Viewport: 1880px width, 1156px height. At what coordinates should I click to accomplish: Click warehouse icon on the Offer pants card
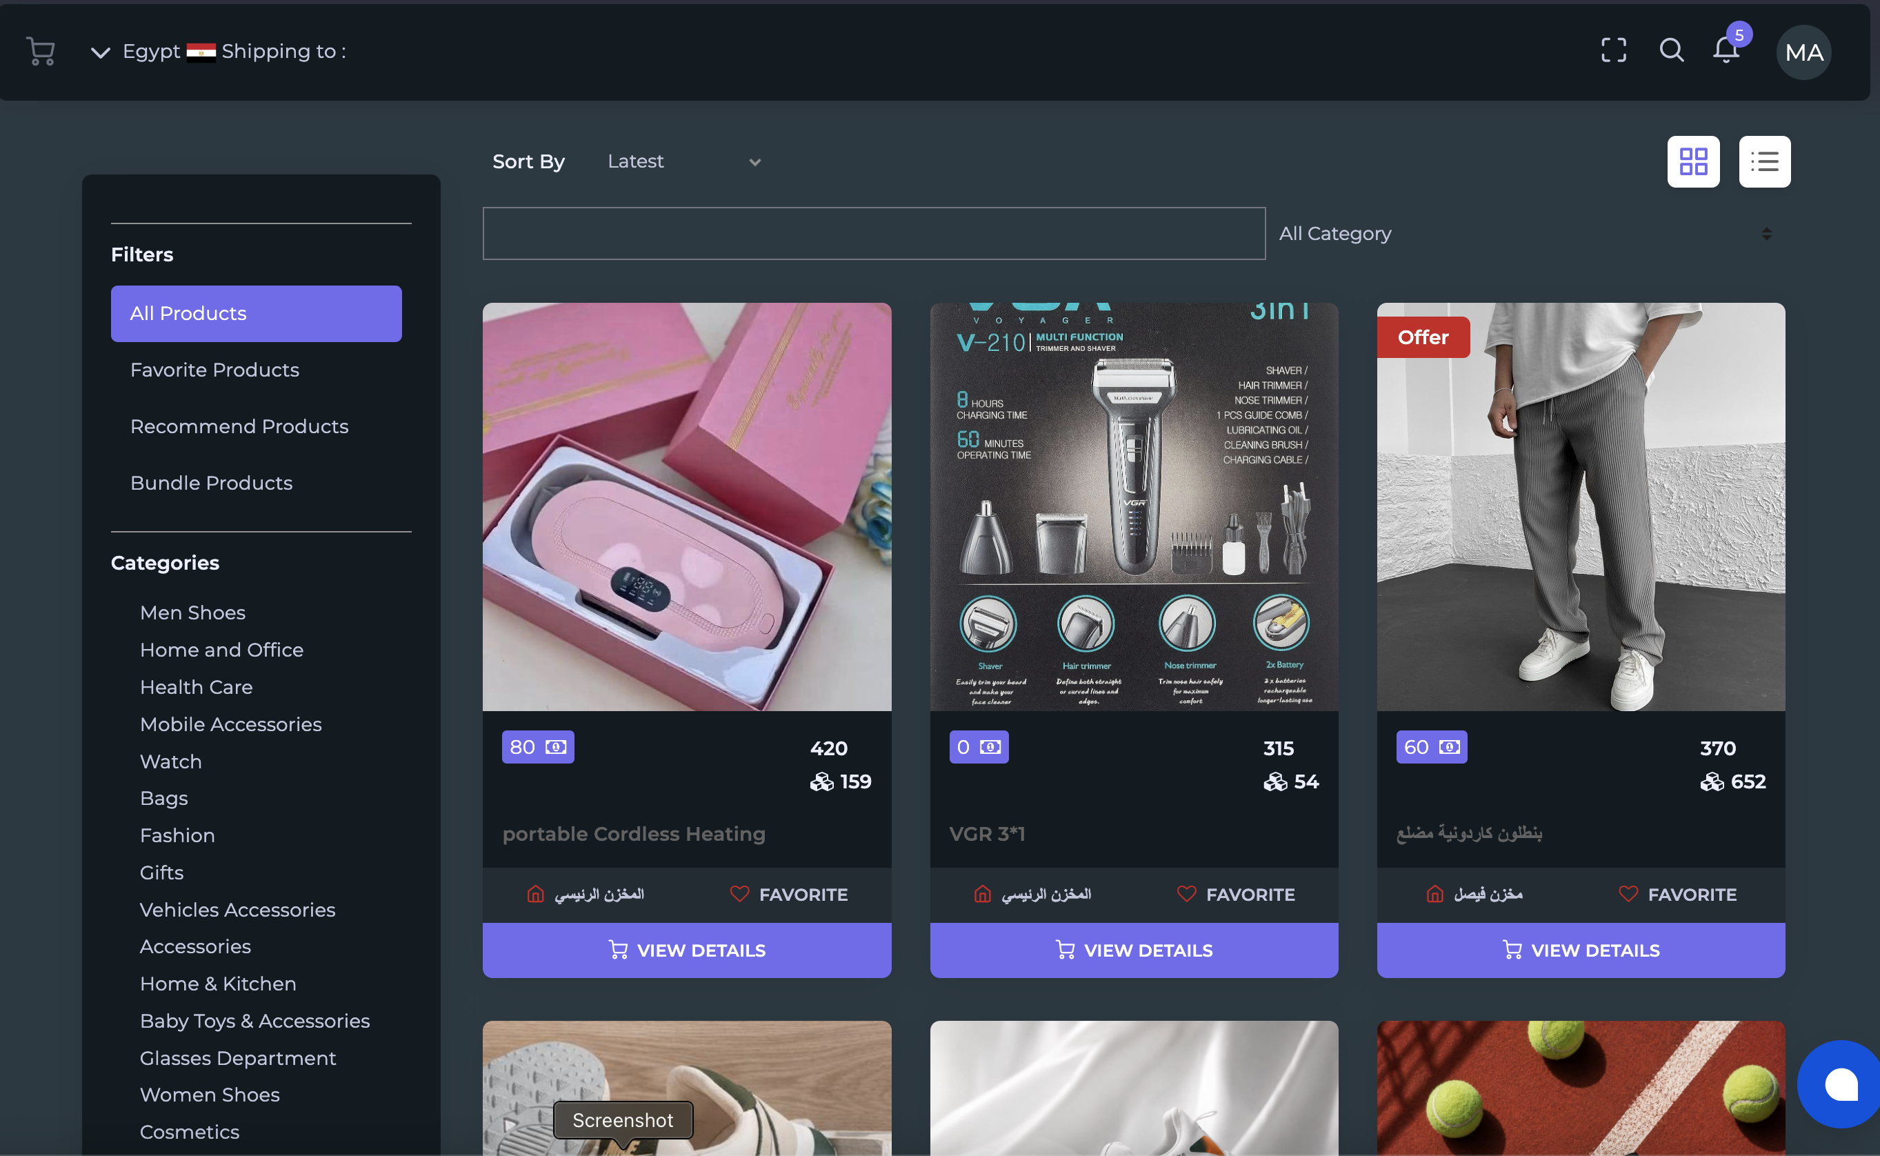tap(1435, 894)
